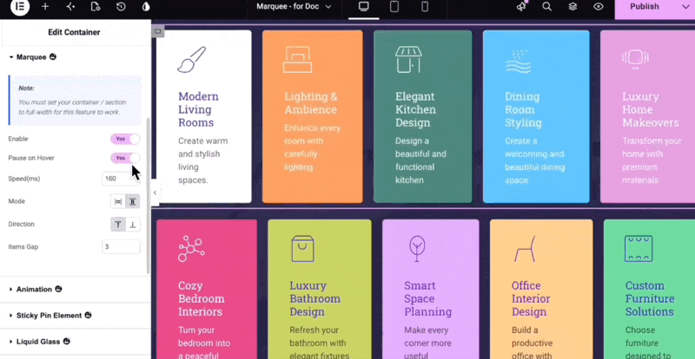Select the Modern Living Rooms heading
695x359 pixels.
pyautogui.click(x=199, y=109)
